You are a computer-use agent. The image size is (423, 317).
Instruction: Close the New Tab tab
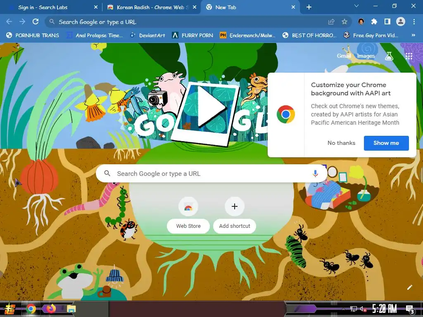pyautogui.click(x=293, y=7)
